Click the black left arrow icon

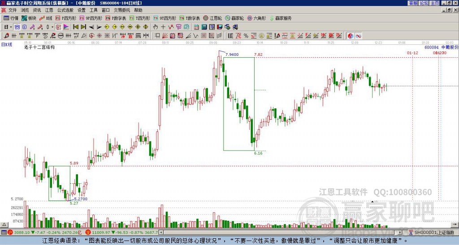tap(91, 27)
